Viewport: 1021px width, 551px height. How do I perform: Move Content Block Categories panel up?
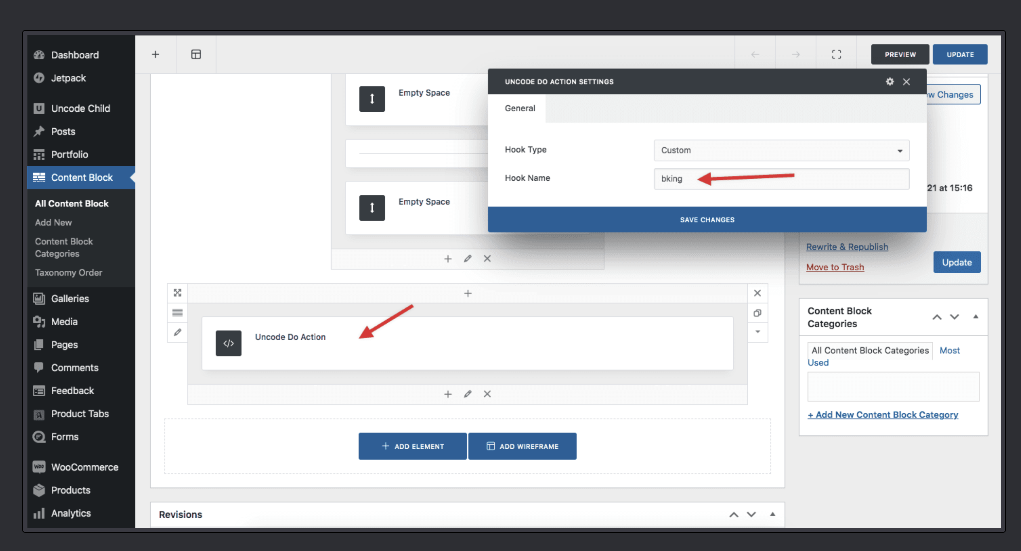(x=937, y=317)
